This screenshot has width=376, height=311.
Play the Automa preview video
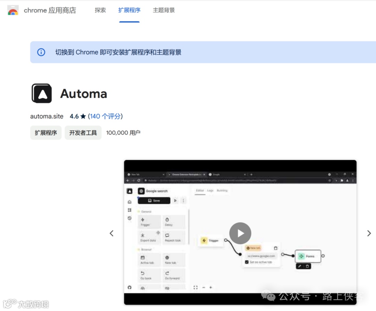pos(240,233)
